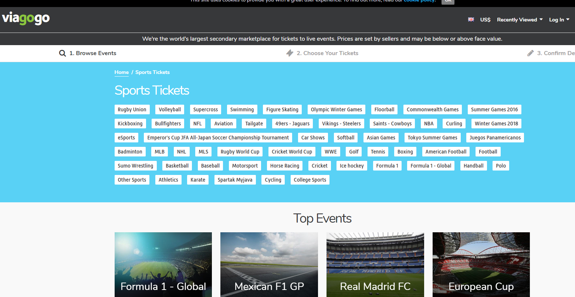Go to Home breadcrumb link

coord(122,72)
